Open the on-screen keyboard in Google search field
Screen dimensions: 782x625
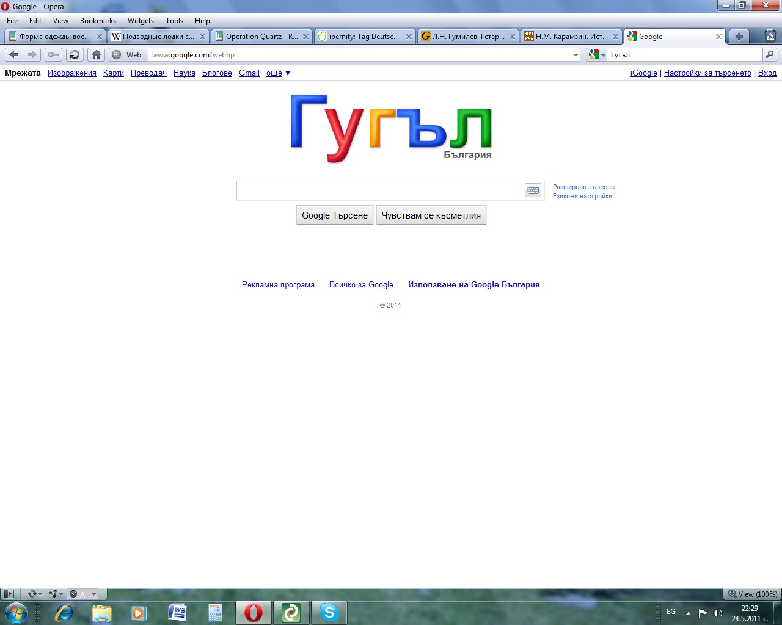click(x=533, y=190)
